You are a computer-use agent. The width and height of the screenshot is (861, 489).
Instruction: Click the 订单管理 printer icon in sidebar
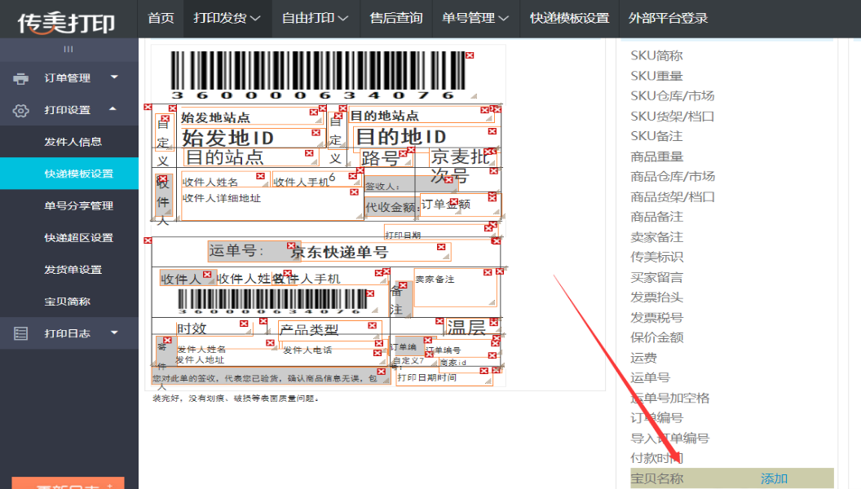20,78
